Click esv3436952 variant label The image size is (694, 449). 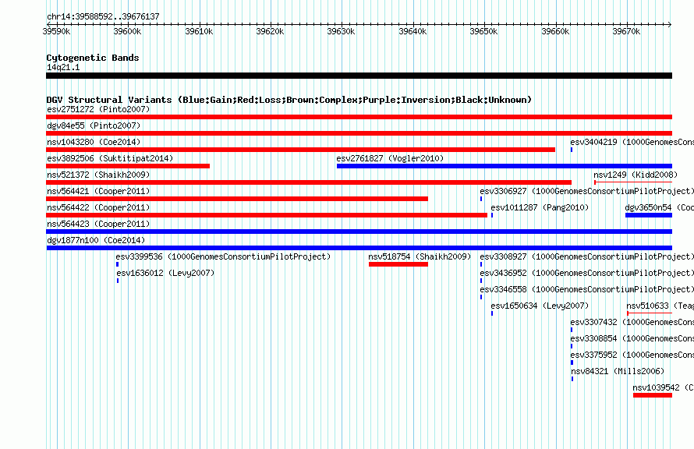click(587, 273)
